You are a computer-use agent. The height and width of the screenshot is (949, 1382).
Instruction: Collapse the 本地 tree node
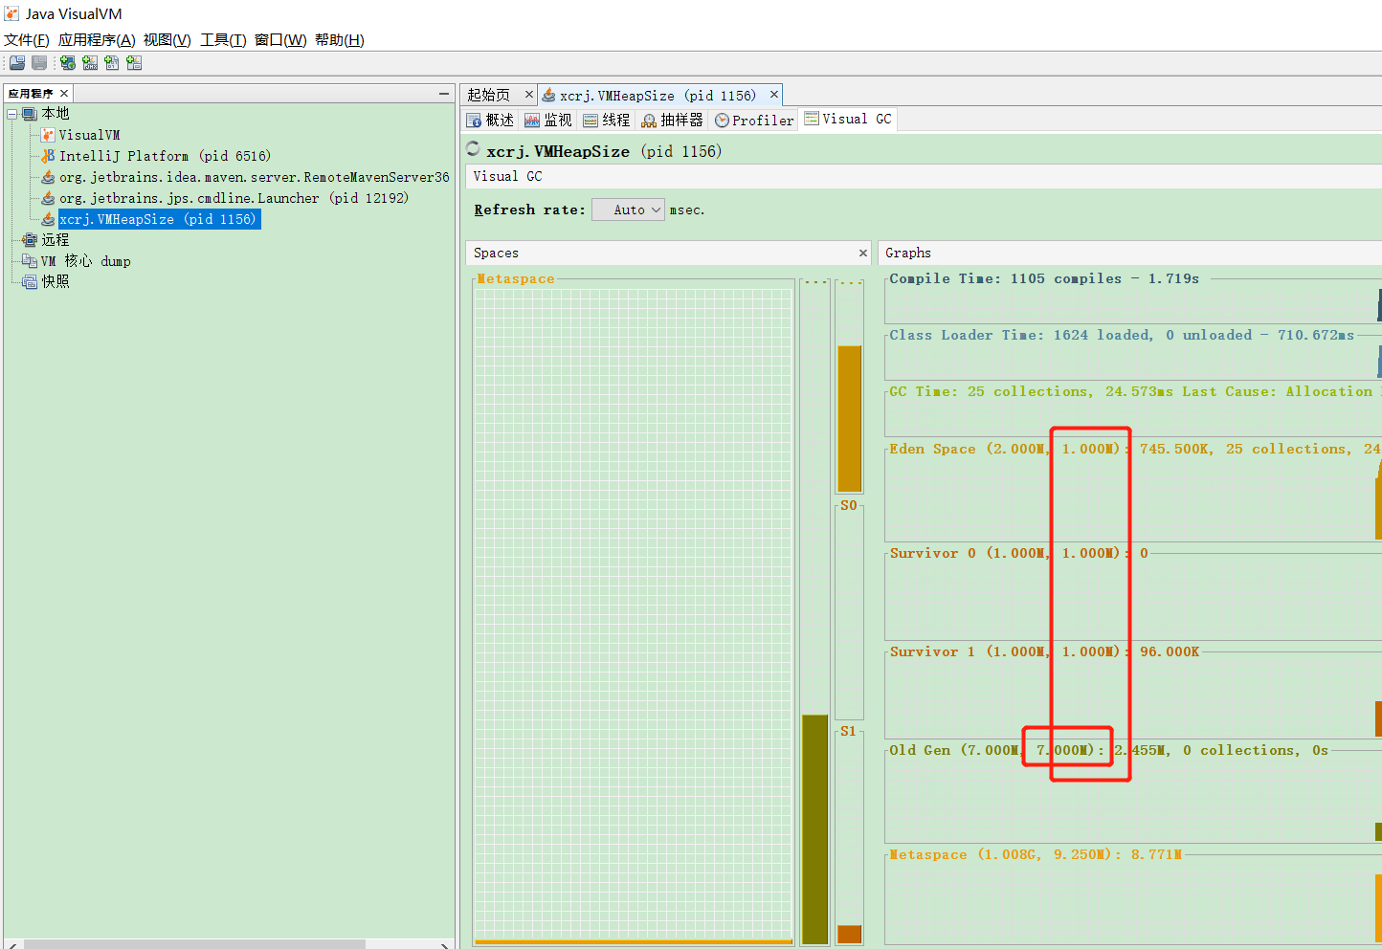pos(12,114)
